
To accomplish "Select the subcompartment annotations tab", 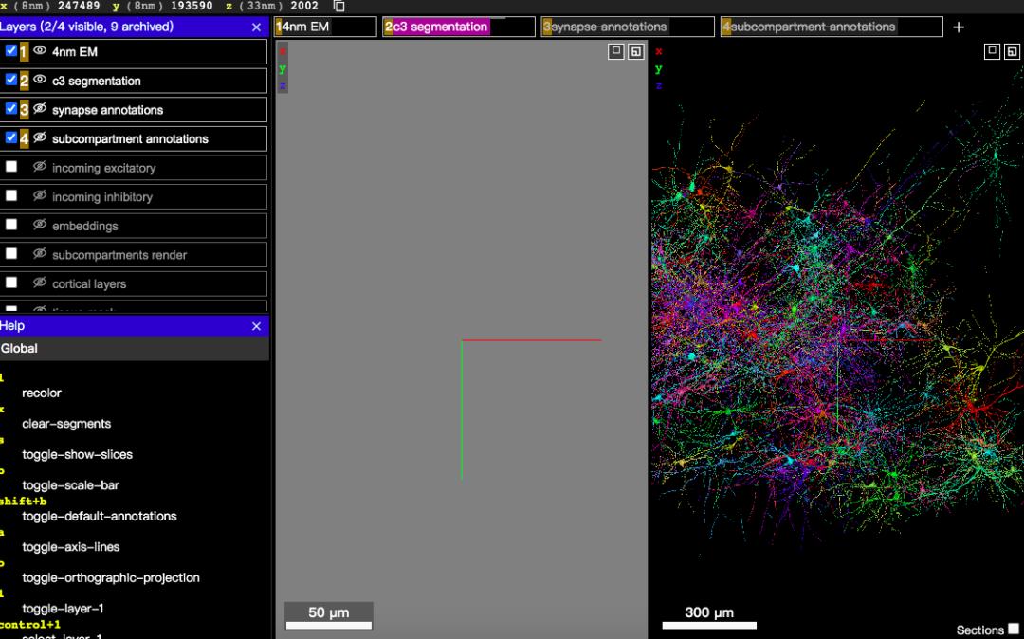I will point(832,27).
